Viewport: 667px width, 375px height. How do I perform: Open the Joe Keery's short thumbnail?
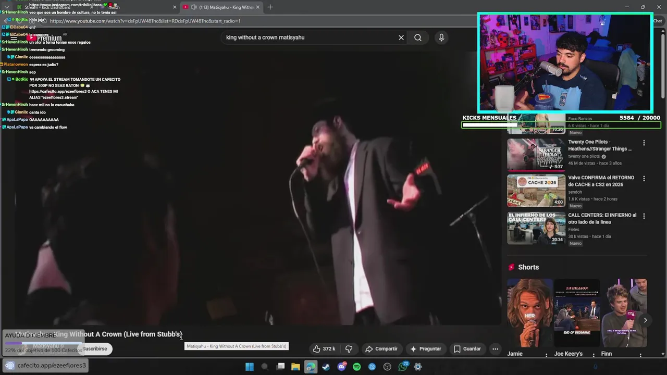pos(577,312)
